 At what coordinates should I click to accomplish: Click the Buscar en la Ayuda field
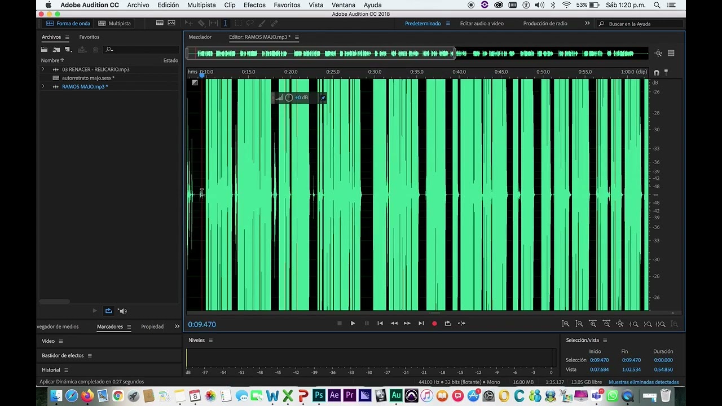pos(640,24)
